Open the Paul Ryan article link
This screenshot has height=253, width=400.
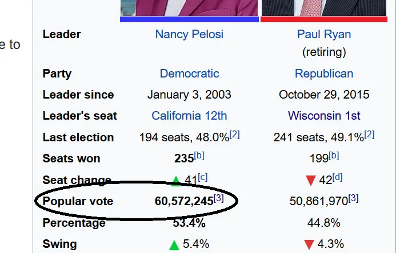pos(324,35)
